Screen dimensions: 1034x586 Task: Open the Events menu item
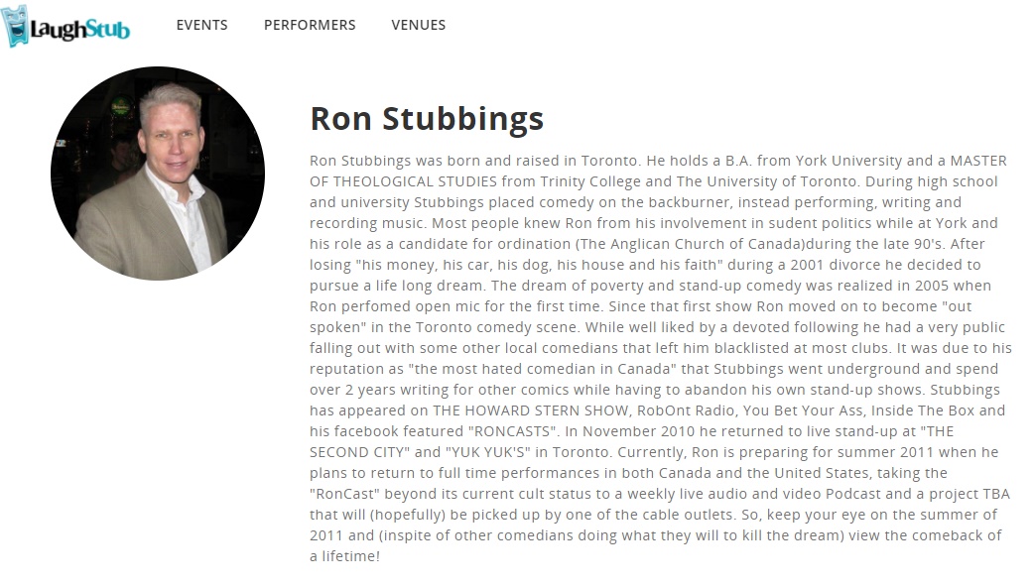pos(201,25)
